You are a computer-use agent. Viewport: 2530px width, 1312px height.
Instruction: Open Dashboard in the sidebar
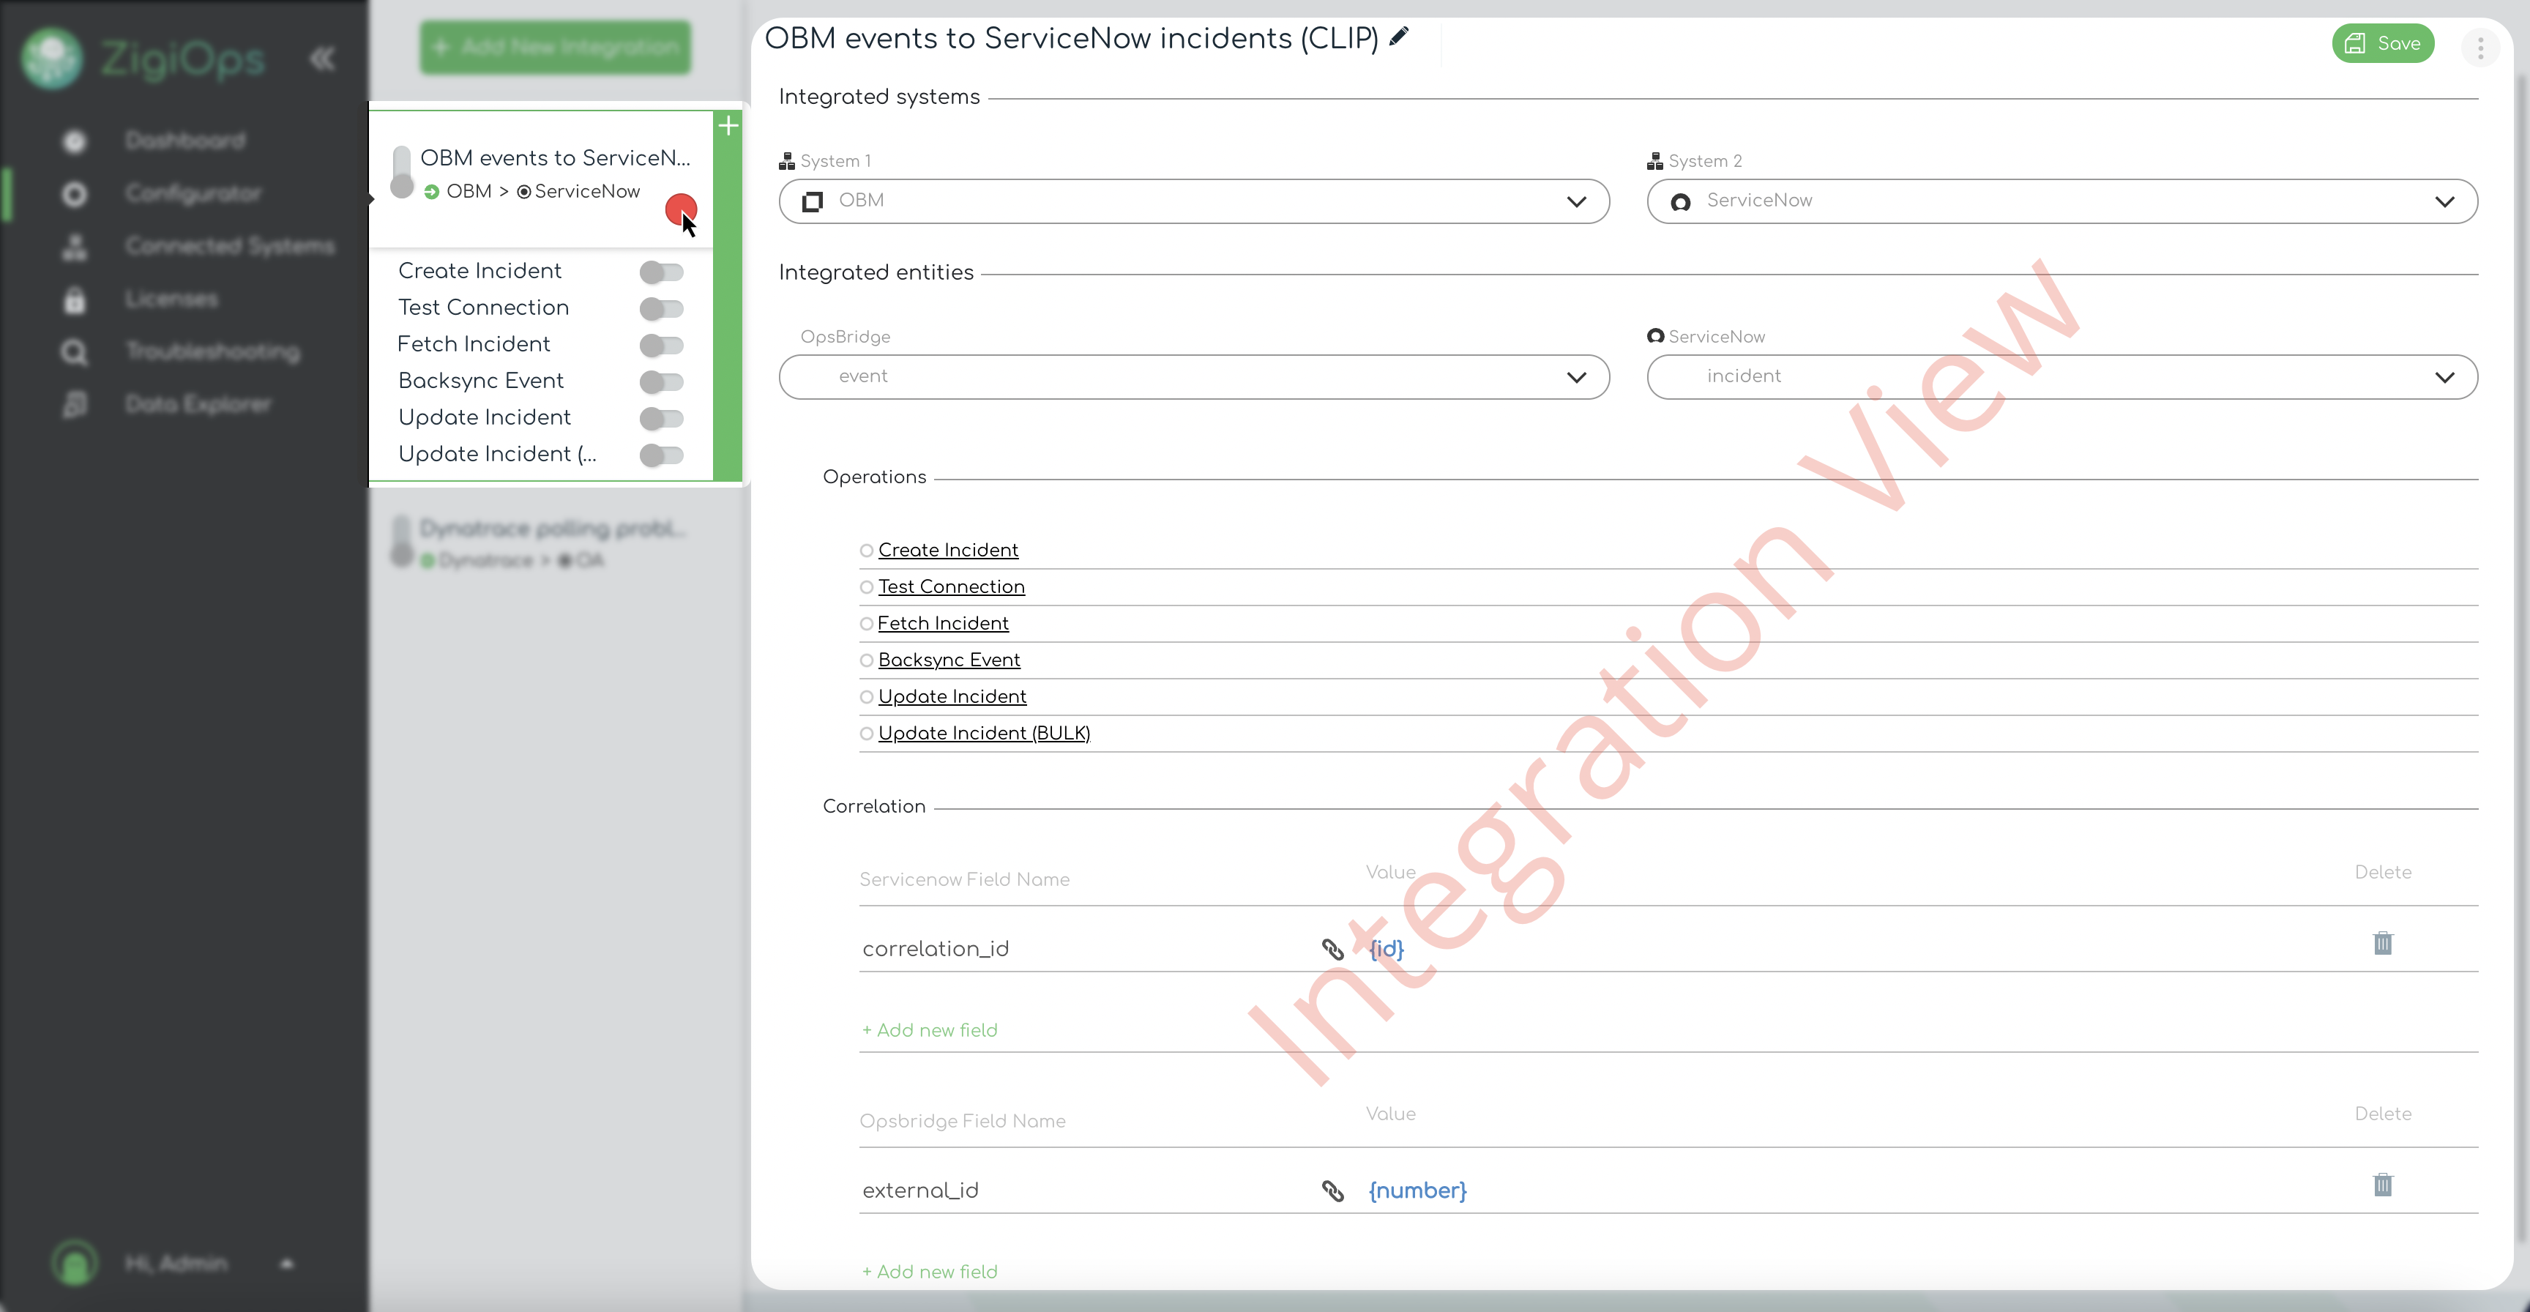[184, 141]
